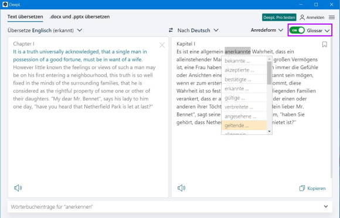Save translation with the bookmark icon

point(324,45)
